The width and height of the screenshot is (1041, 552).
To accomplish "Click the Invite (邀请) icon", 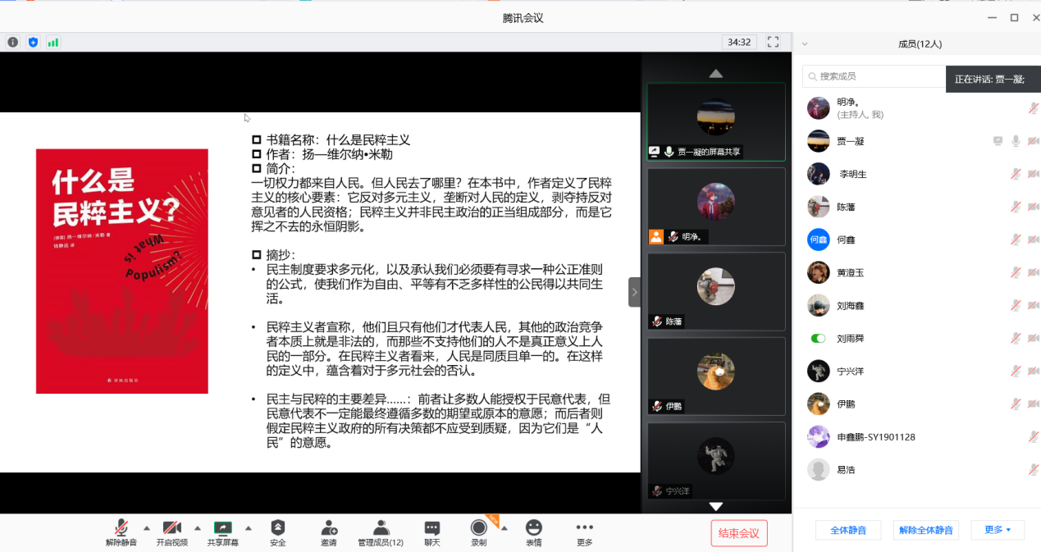I will click(329, 532).
